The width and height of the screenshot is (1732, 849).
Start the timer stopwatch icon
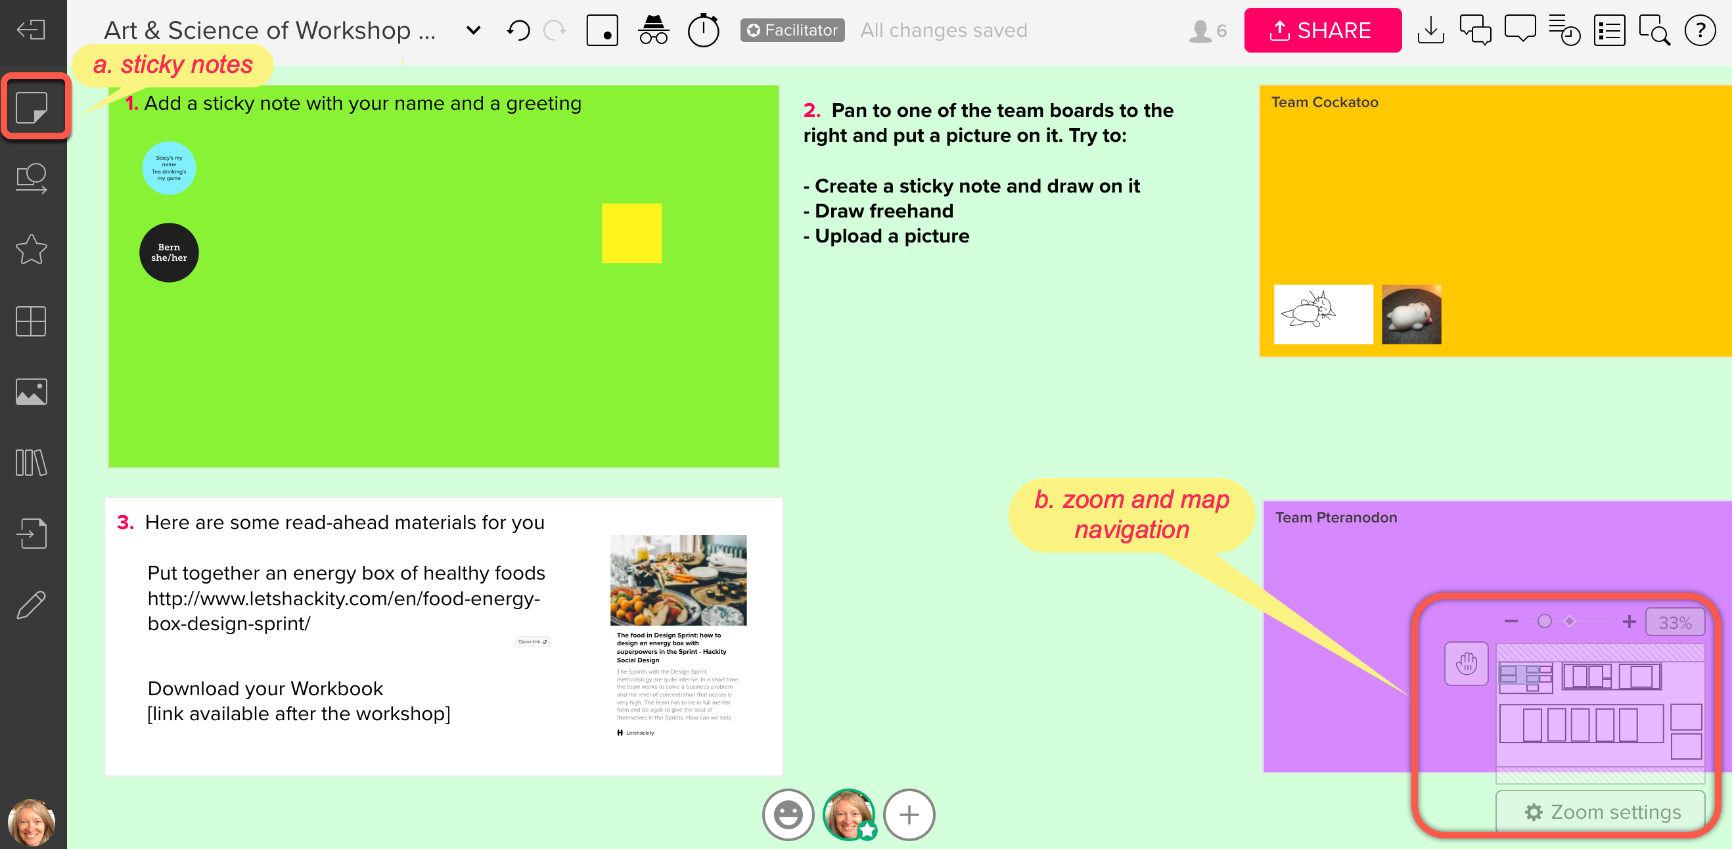[703, 30]
